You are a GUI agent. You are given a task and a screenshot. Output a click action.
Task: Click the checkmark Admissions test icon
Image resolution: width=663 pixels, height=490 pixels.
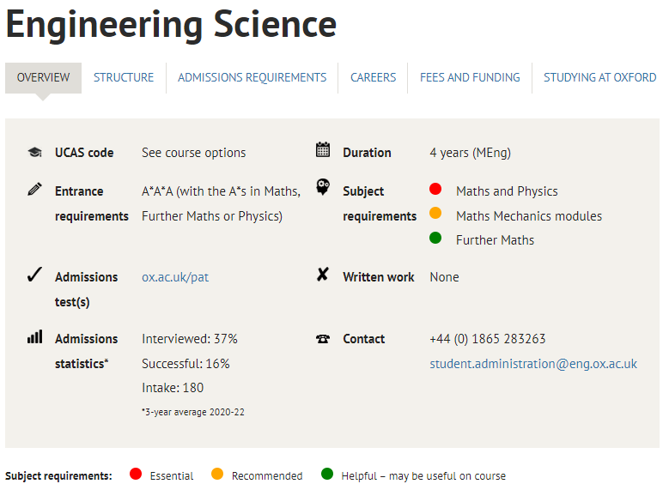tap(34, 274)
